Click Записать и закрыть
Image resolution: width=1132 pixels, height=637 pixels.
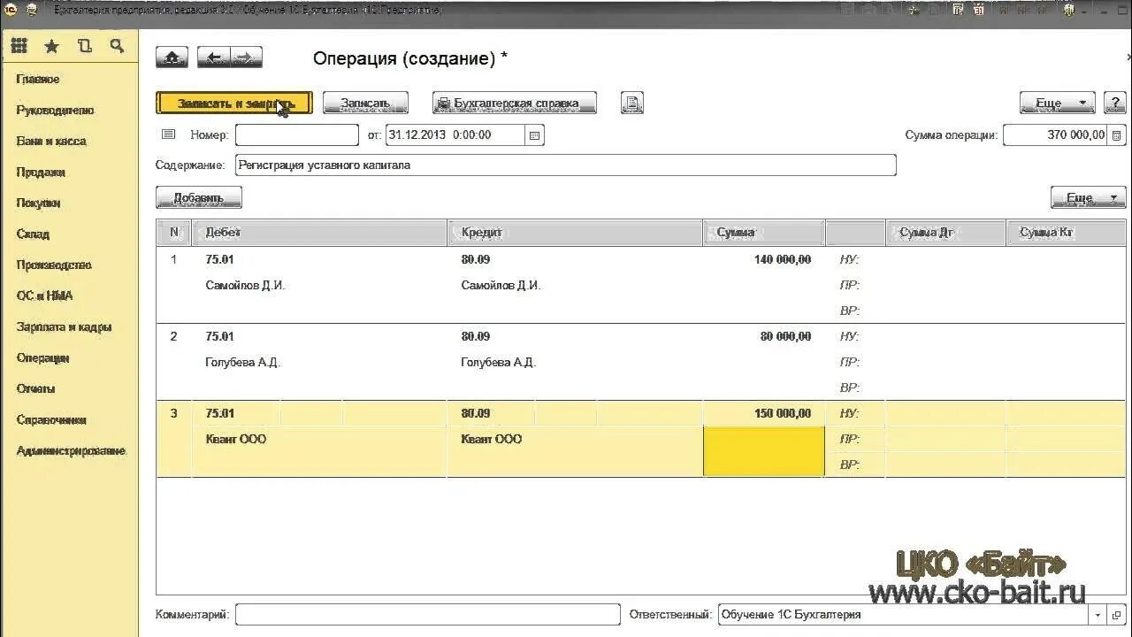click(234, 103)
